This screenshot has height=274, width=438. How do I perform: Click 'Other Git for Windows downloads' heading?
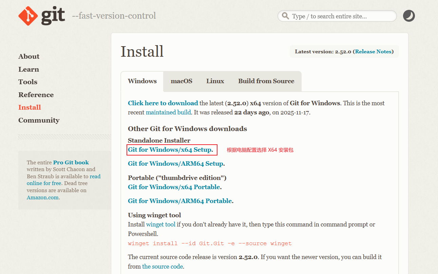tap(187, 129)
